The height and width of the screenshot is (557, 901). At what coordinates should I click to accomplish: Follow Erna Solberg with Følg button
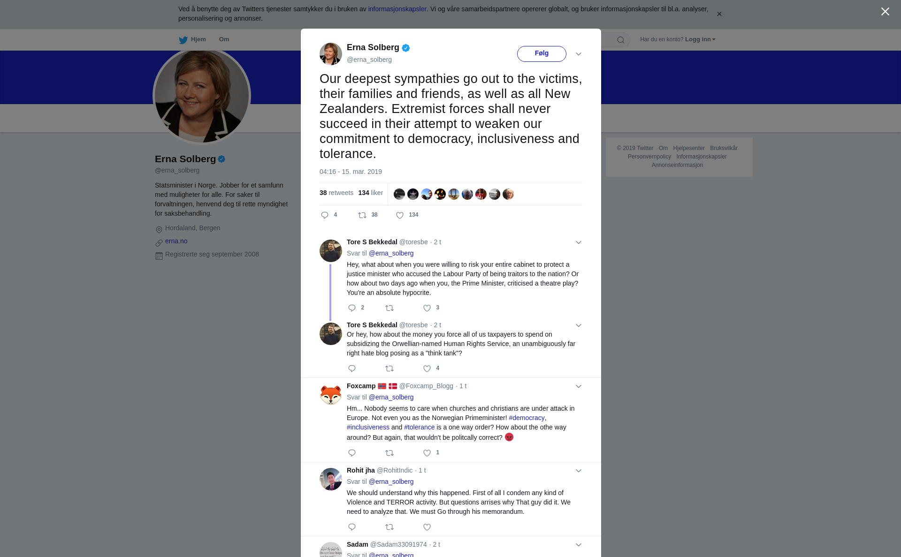542,53
